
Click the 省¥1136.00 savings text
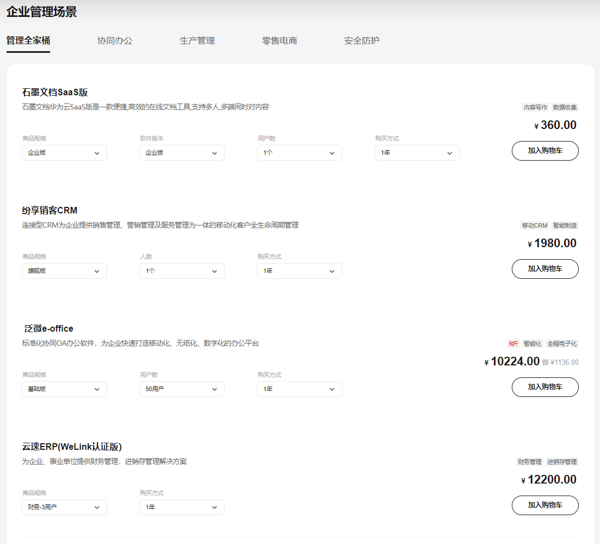tap(560, 362)
